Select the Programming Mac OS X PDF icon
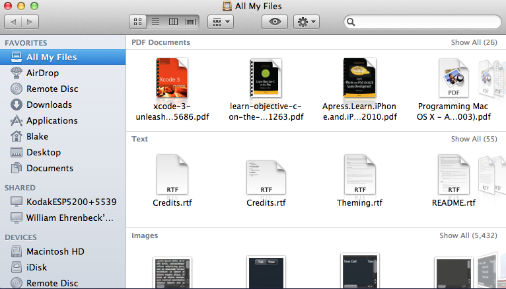Screen dimensions: 506x289 coord(453,78)
